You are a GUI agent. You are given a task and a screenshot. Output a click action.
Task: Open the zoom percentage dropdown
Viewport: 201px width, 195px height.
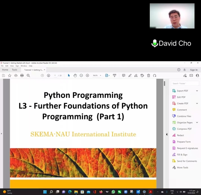click(x=100, y=76)
